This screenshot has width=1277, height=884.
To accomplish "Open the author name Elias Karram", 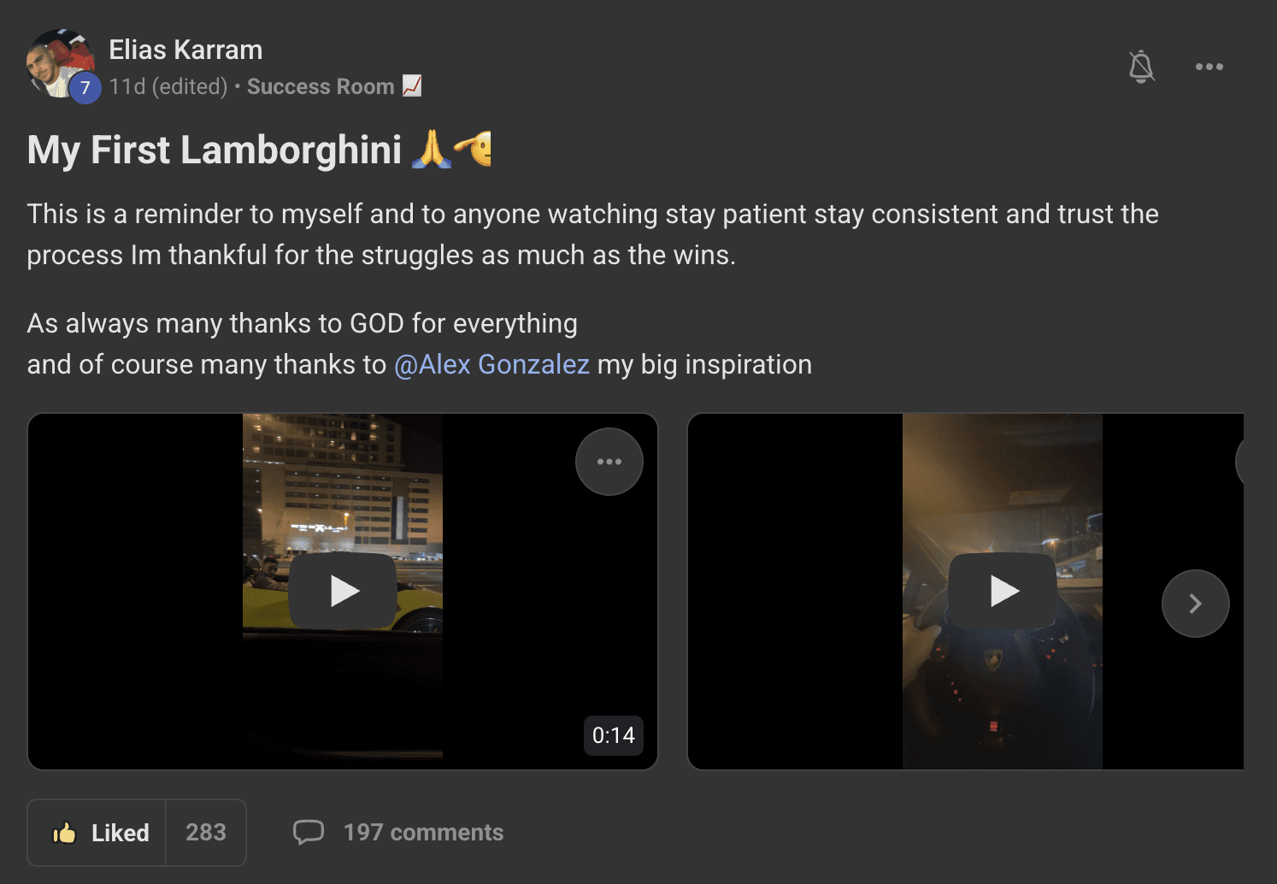I will coord(185,50).
